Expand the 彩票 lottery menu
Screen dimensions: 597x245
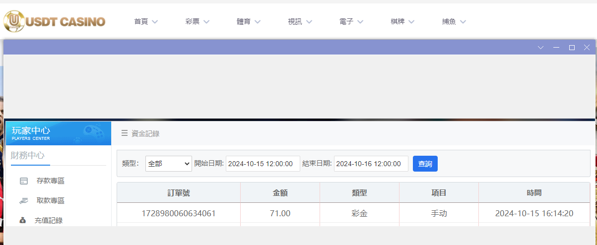197,22
